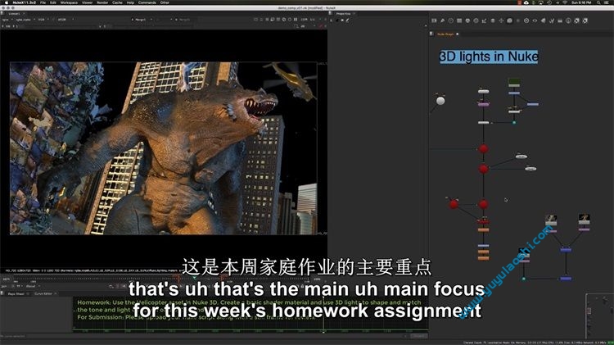The image size is (614, 345).
Task: Switch to the Dope Sheet tab
Action: (x=16, y=293)
